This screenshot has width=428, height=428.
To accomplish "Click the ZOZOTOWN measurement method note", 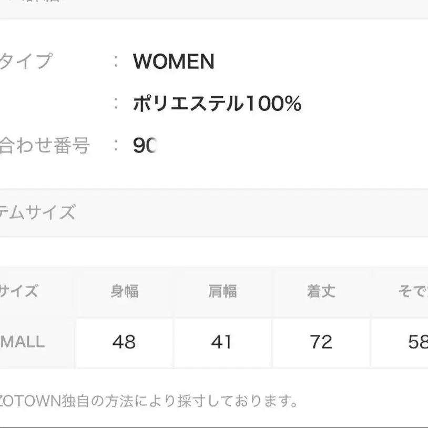I will coord(149,402).
